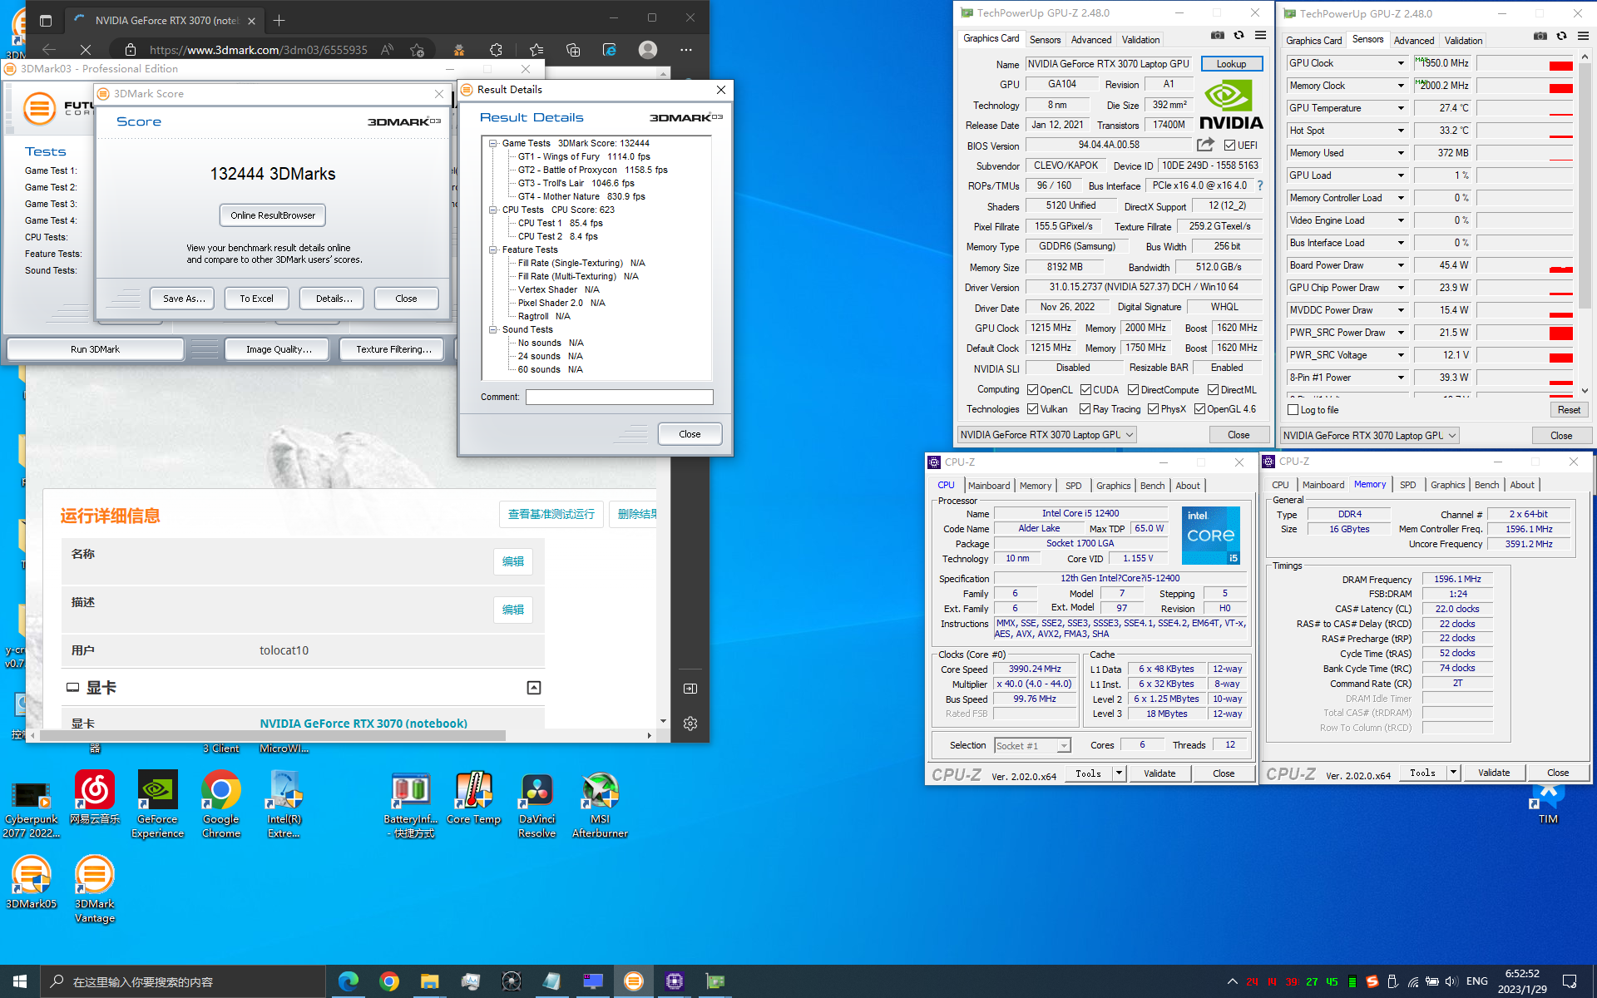Open GPU Clock sensor dropdown
This screenshot has width=1597, height=998.
pos(1401,63)
